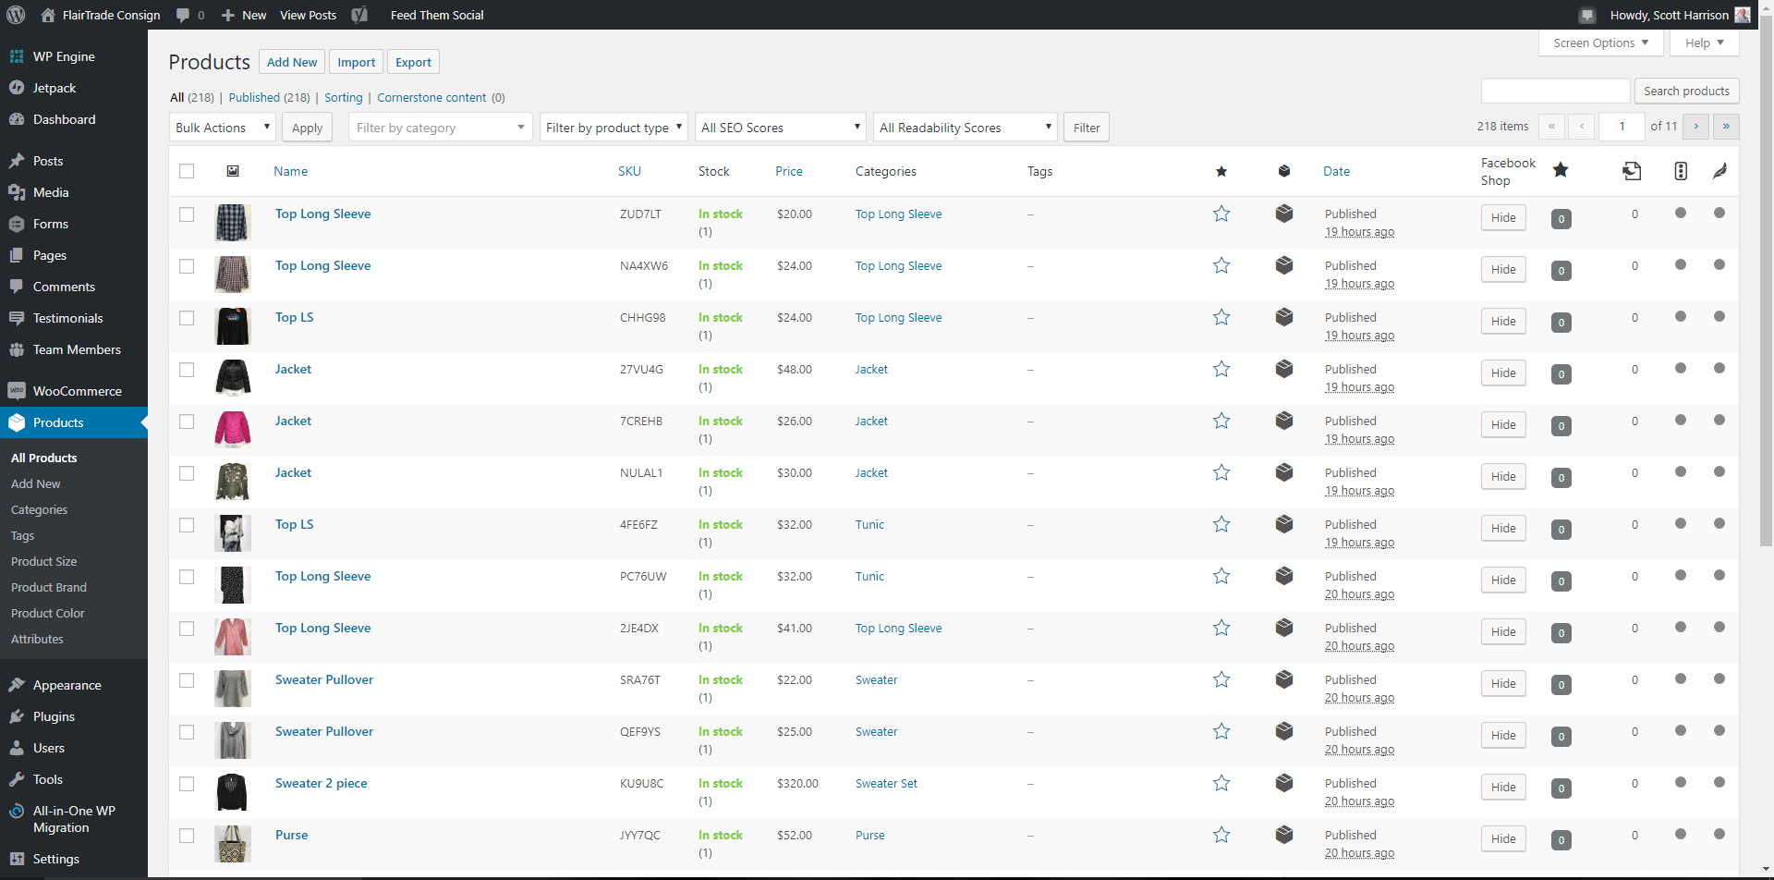Open the All SEO Scores dropdown

(x=780, y=128)
